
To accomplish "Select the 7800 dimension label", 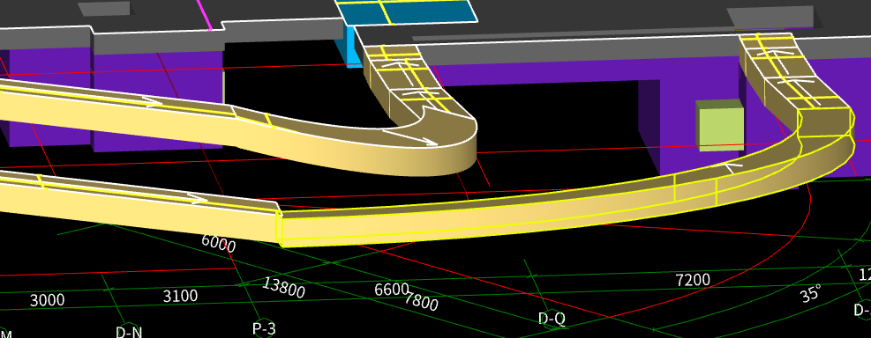I will click(421, 301).
